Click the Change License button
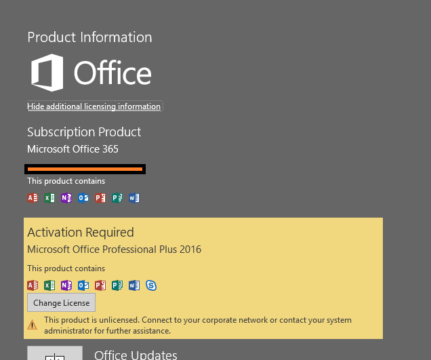Screen dimensions: 431x360 pos(61,302)
